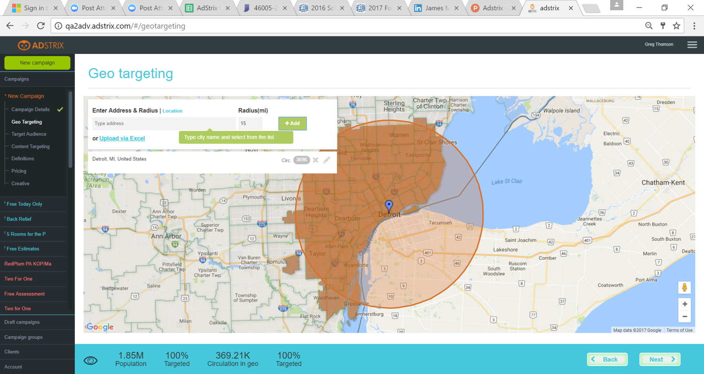The width and height of the screenshot is (704, 374).
Task: Go to Pricing step
Action: [19, 171]
